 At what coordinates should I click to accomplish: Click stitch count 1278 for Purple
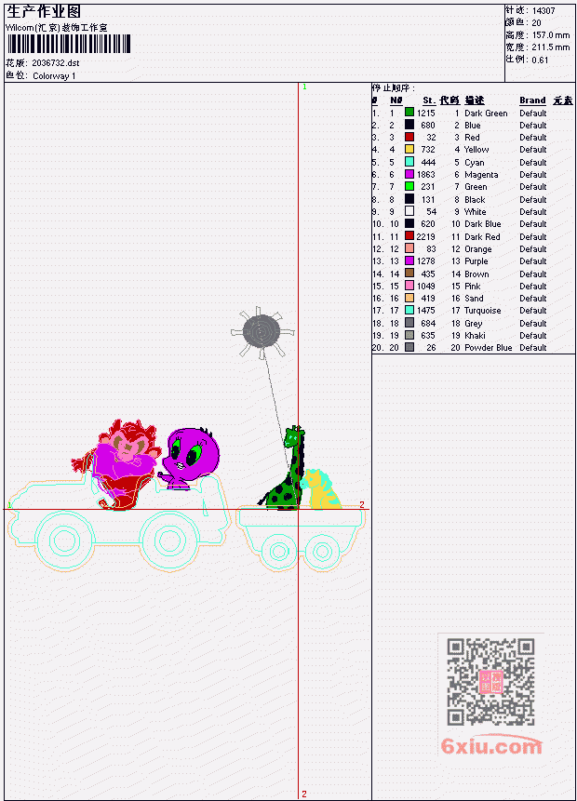(x=425, y=261)
